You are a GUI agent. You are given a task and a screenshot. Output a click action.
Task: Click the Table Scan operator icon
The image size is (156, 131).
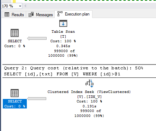(x=63, y=23)
